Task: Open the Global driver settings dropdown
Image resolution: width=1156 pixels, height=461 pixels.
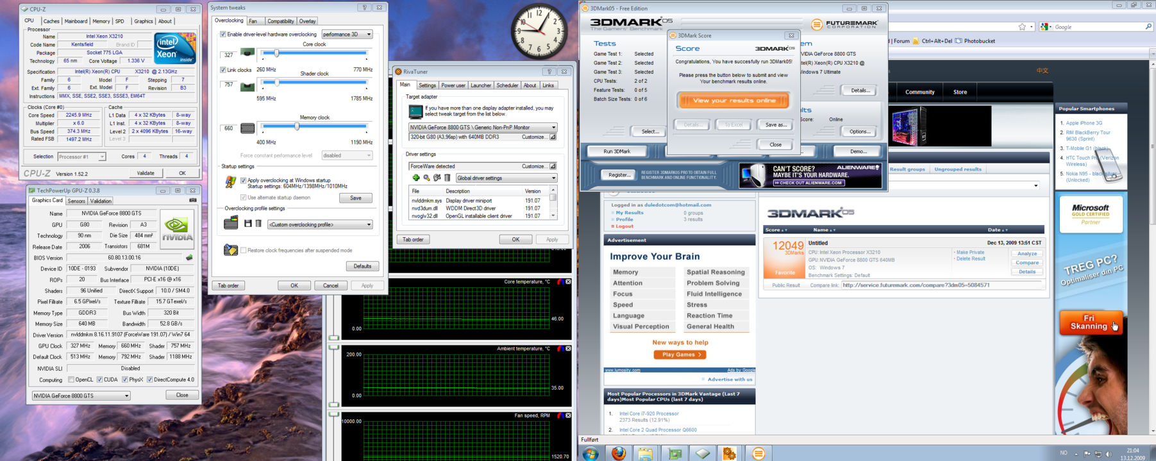Action: coord(507,178)
